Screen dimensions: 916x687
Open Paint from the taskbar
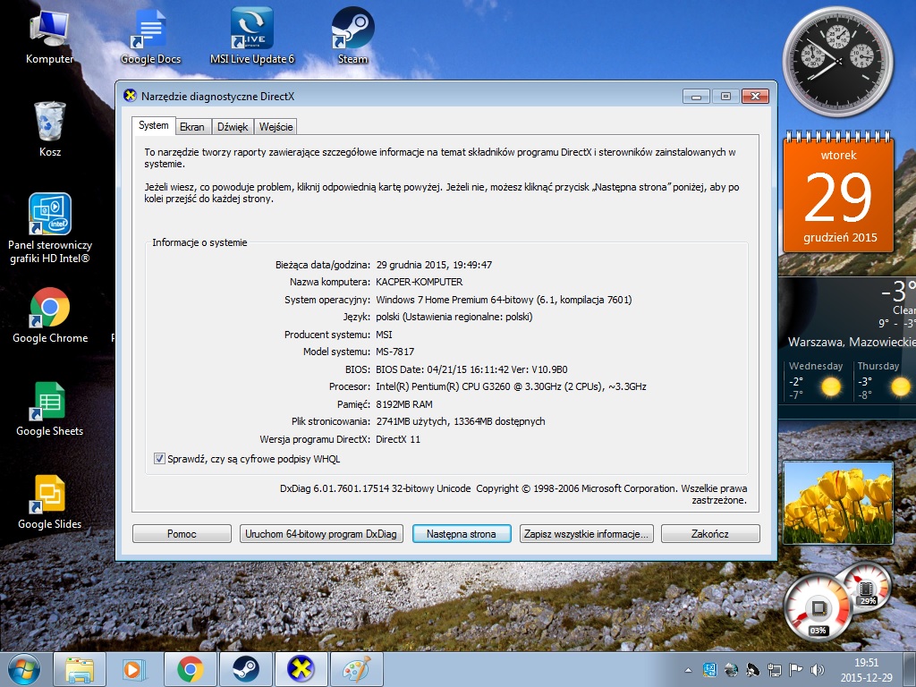click(356, 669)
